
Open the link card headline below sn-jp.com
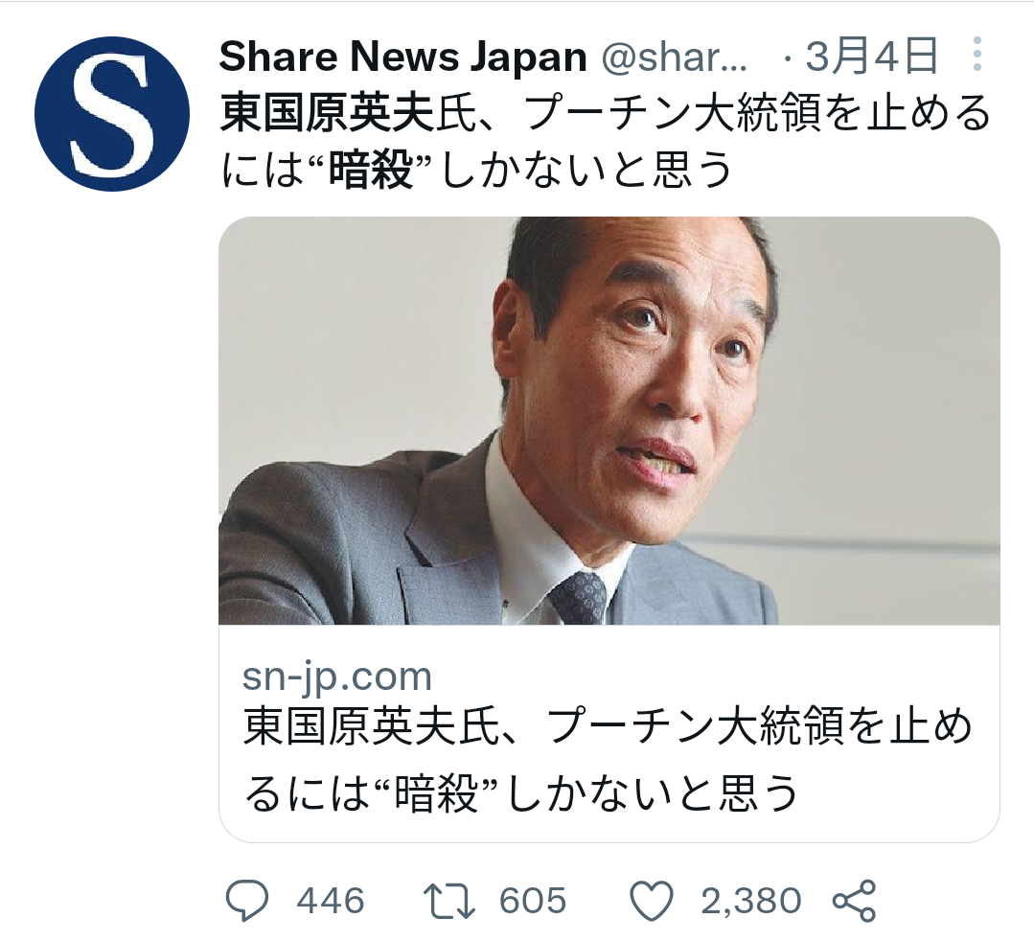pyautogui.click(x=608, y=760)
